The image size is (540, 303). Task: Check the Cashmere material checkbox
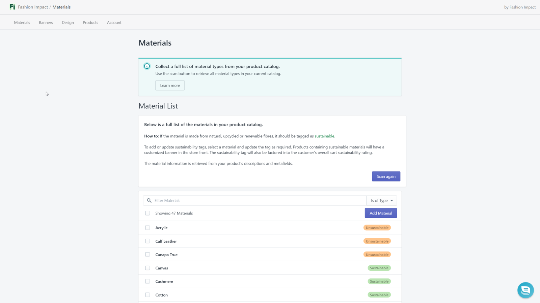pyautogui.click(x=147, y=281)
